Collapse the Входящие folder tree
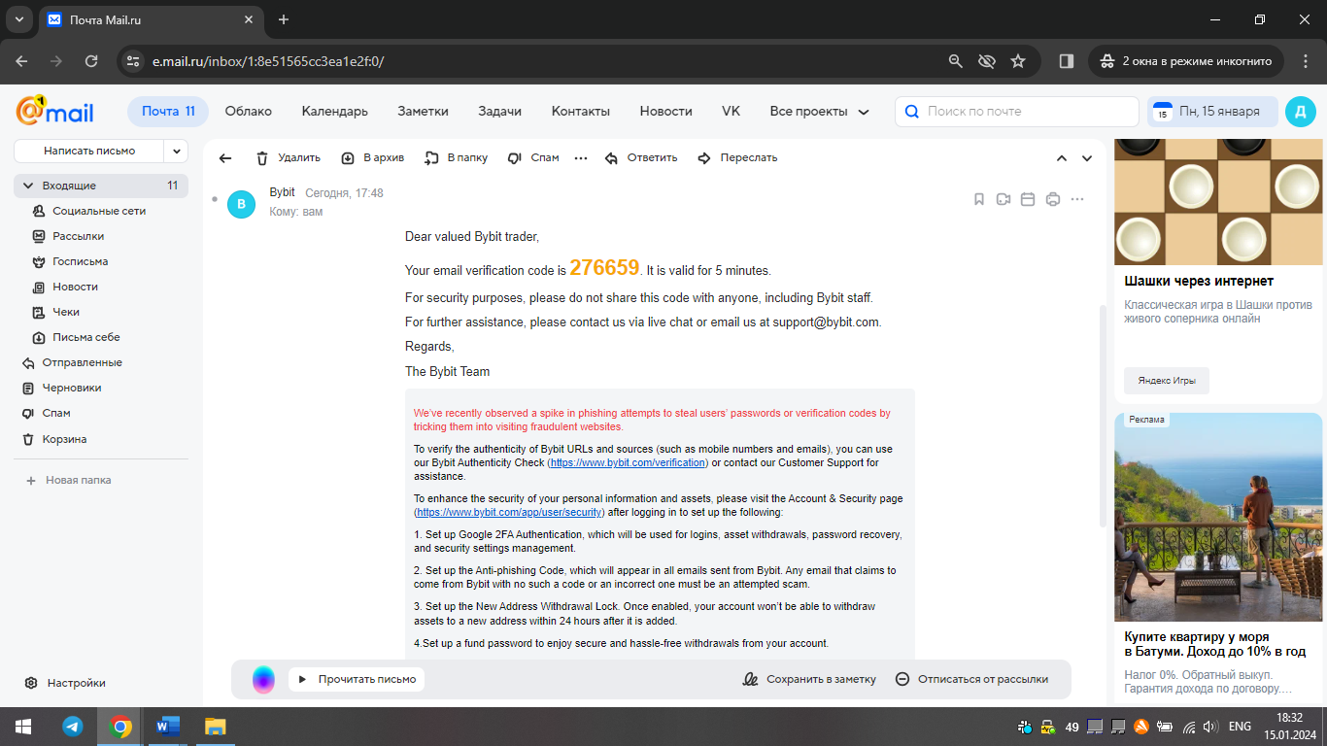Viewport: 1327px width, 746px height. [x=27, y=186]
